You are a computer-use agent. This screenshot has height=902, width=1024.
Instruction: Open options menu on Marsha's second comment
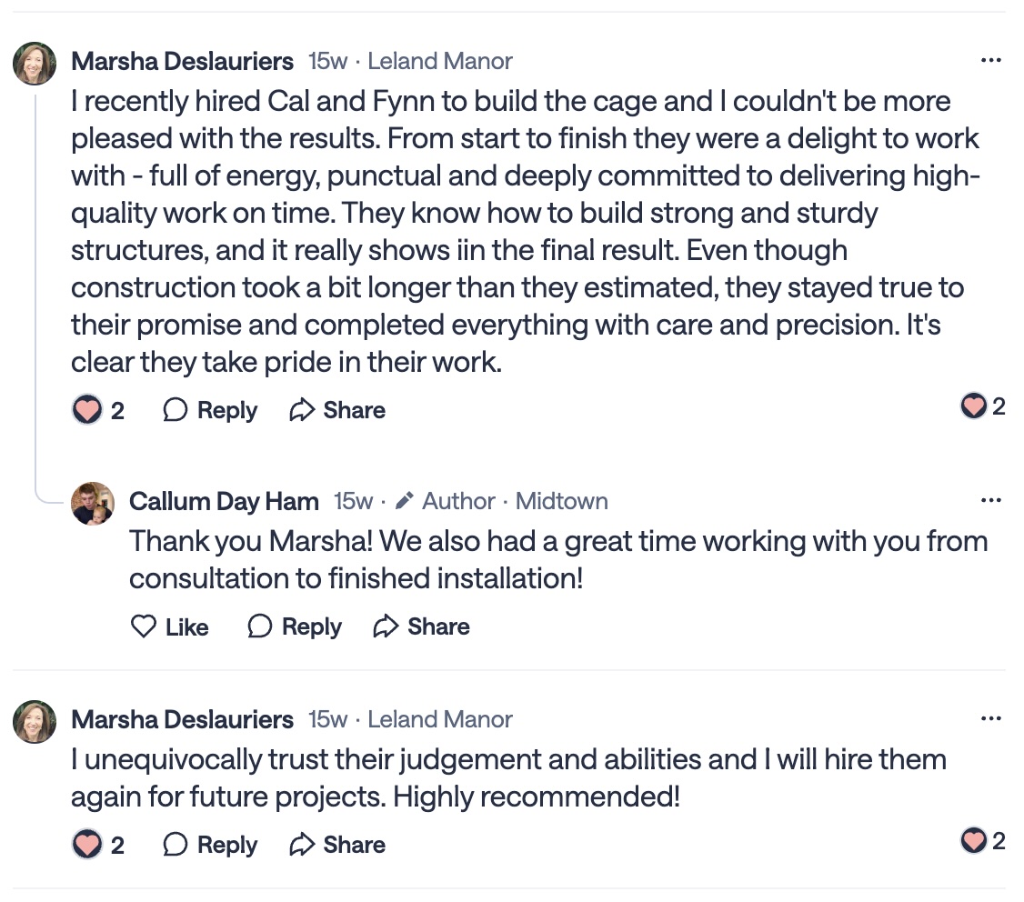pyautogui.click(x=990, y=719)
